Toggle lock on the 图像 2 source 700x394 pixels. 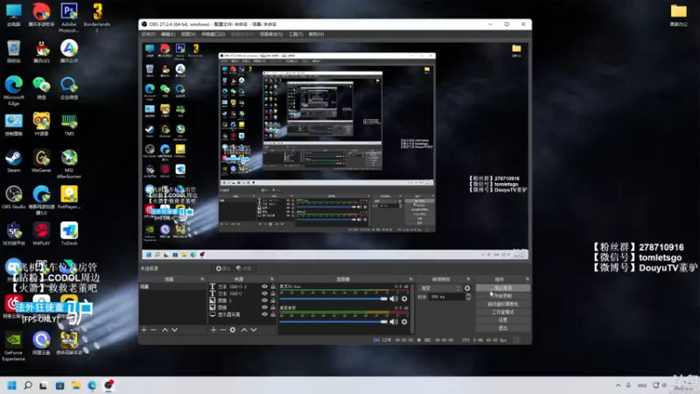click(273, 300)
